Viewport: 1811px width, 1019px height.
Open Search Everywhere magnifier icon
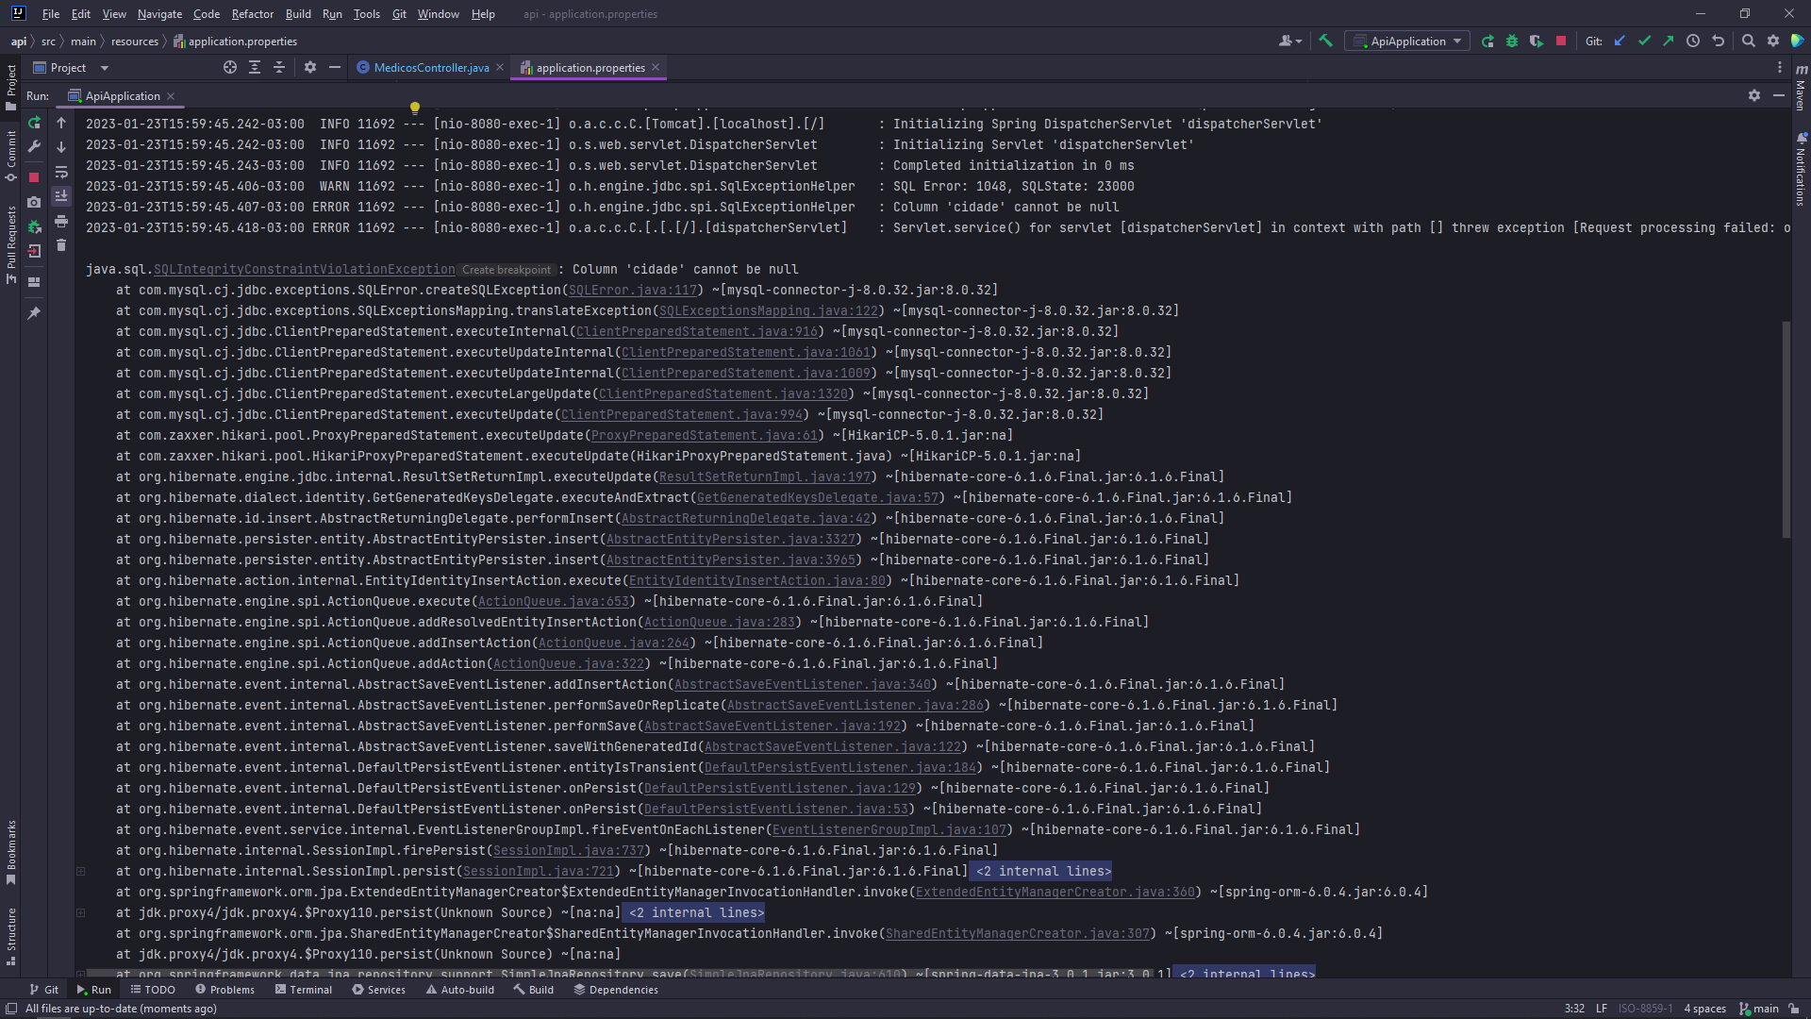(1748, 41)
